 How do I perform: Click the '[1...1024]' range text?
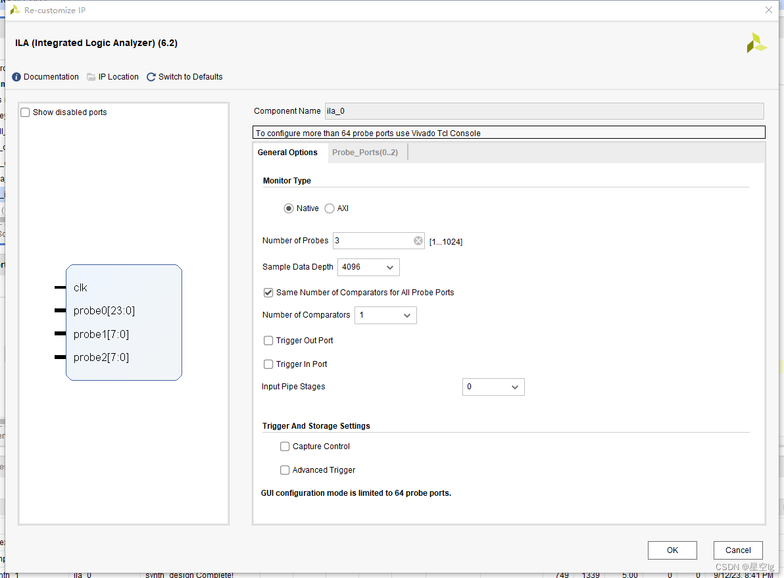446,242
